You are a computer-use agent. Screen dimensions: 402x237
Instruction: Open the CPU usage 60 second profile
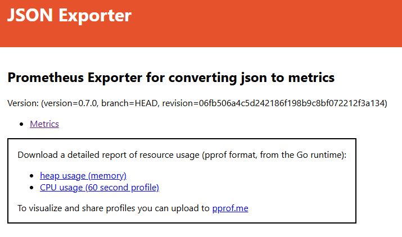(100, 187)
